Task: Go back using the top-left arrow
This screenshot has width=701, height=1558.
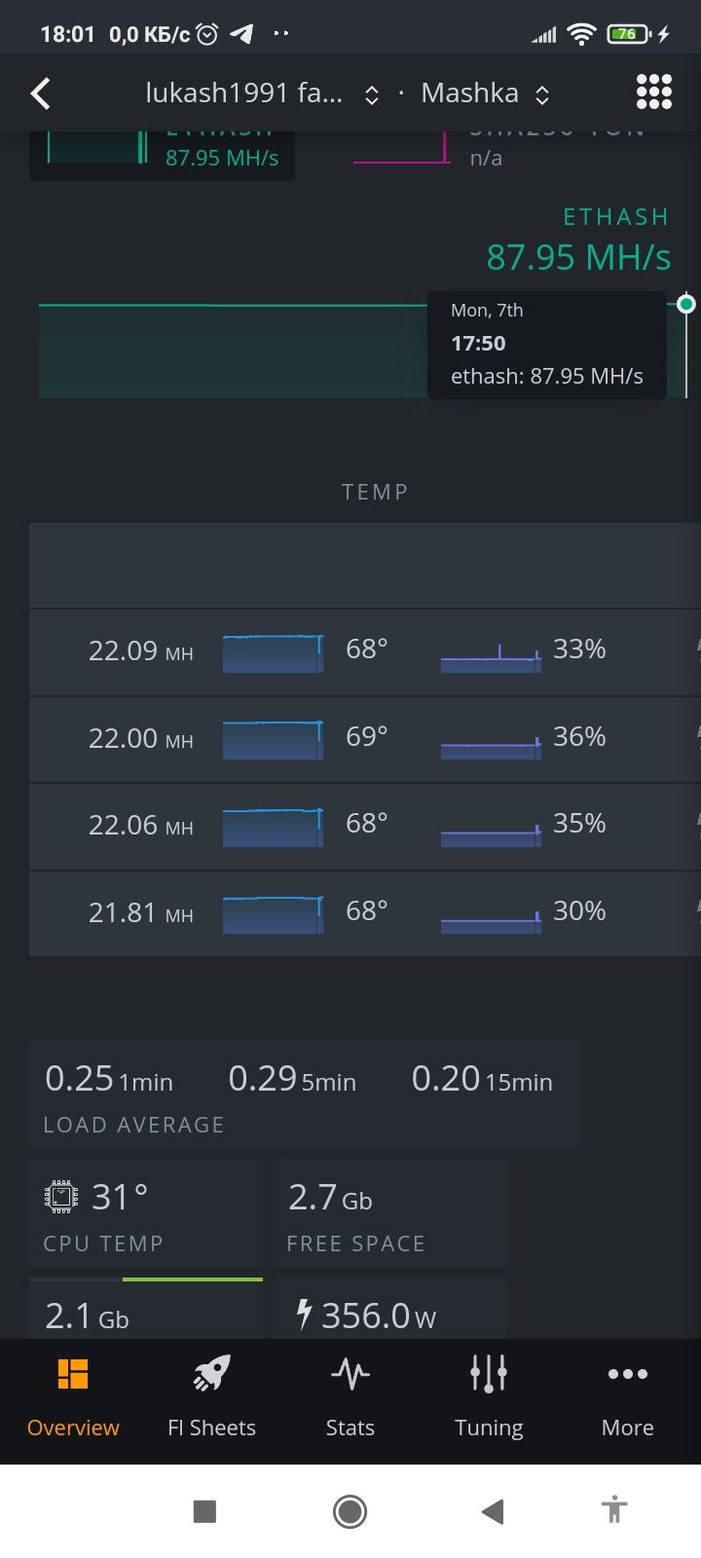Action: click(x=40, y=93)
